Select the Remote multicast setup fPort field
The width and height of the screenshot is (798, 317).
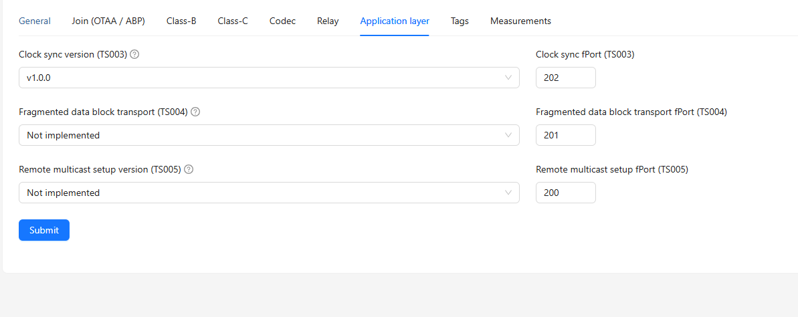click(x=565, y=193)
